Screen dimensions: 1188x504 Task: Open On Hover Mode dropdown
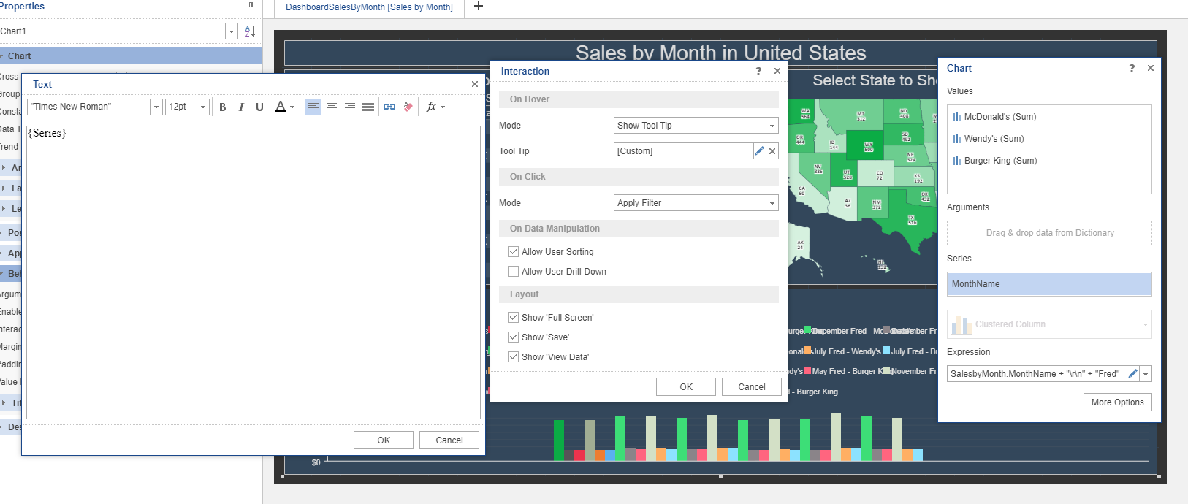click(772, 126)
